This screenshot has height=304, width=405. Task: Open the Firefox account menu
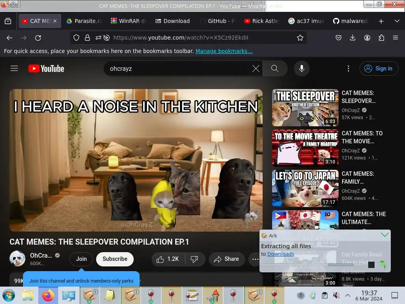[x=367, y=38]
